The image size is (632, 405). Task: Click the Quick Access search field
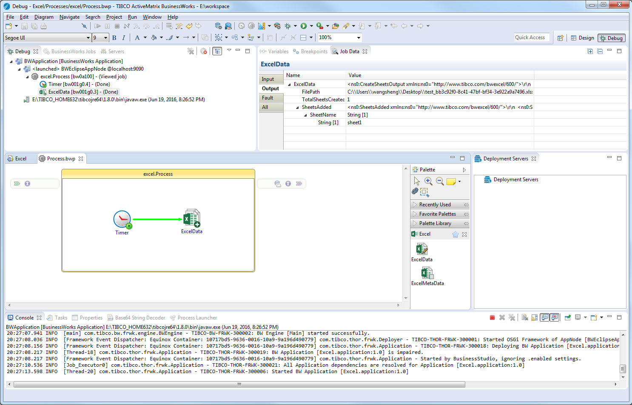(x=532, y=37)
